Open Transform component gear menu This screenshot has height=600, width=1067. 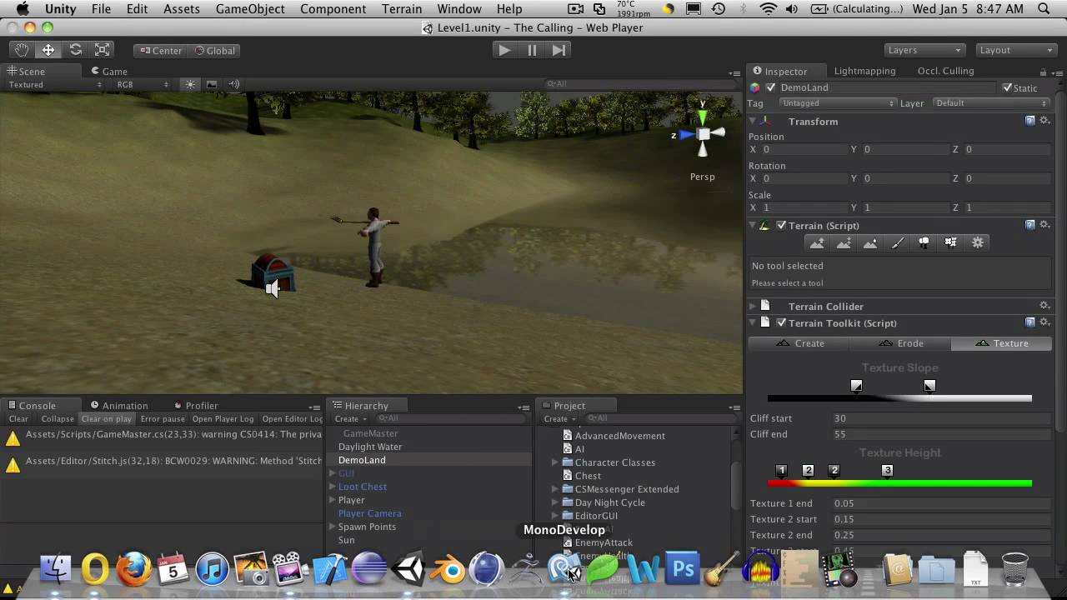1044,121
